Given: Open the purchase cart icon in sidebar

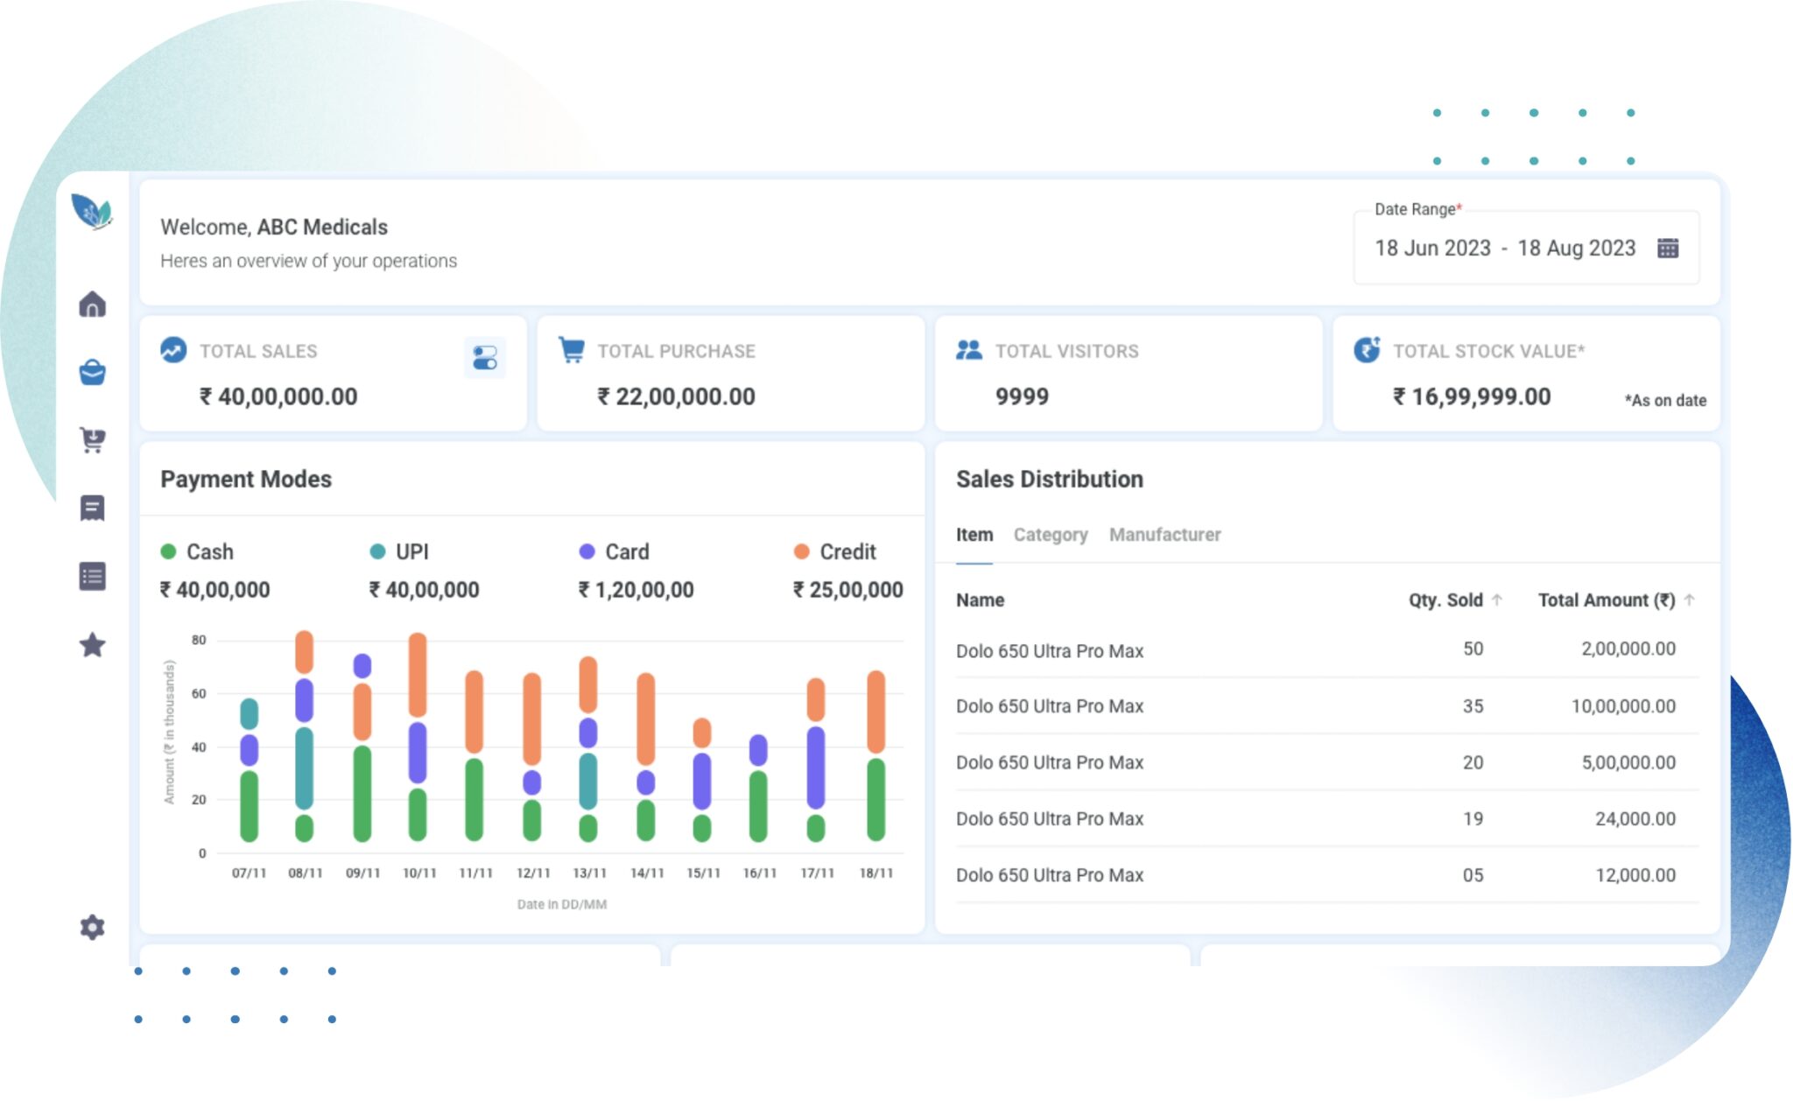Looking at the screenshot, I should click(92, 440).
